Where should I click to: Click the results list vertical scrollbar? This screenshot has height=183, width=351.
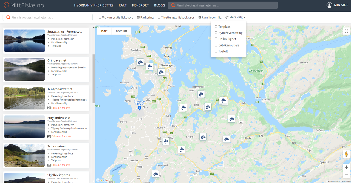point(94,79)
